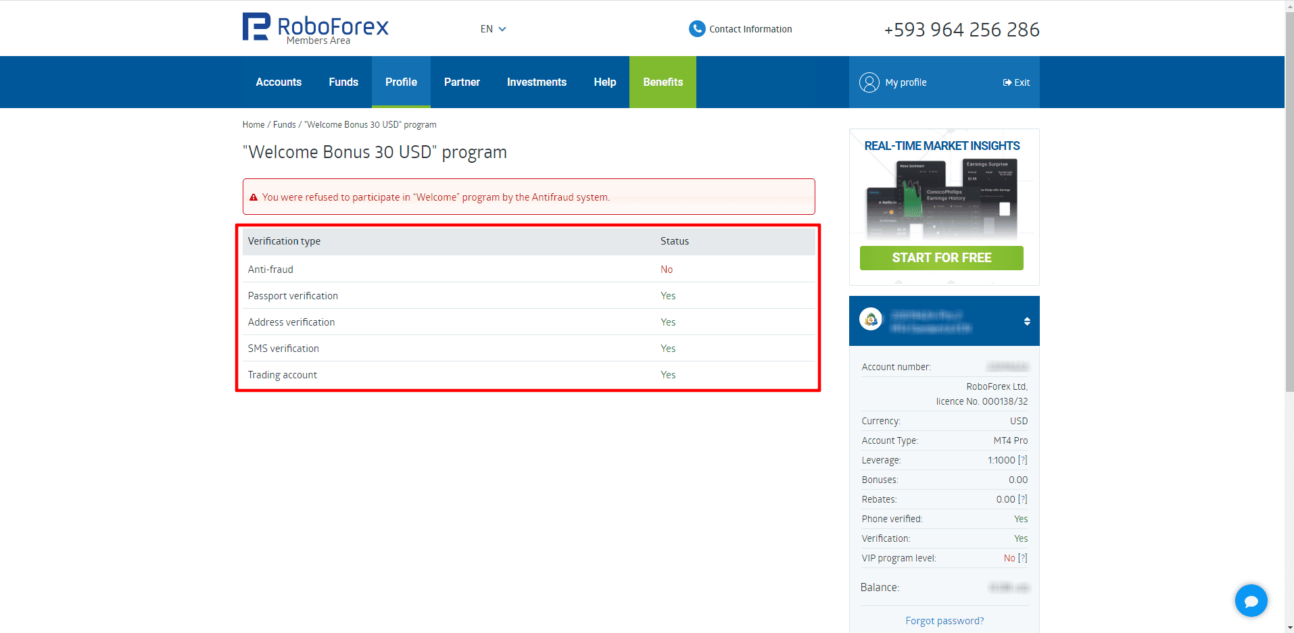
Task: Click Exit to log out
Action: [1016, 82]
